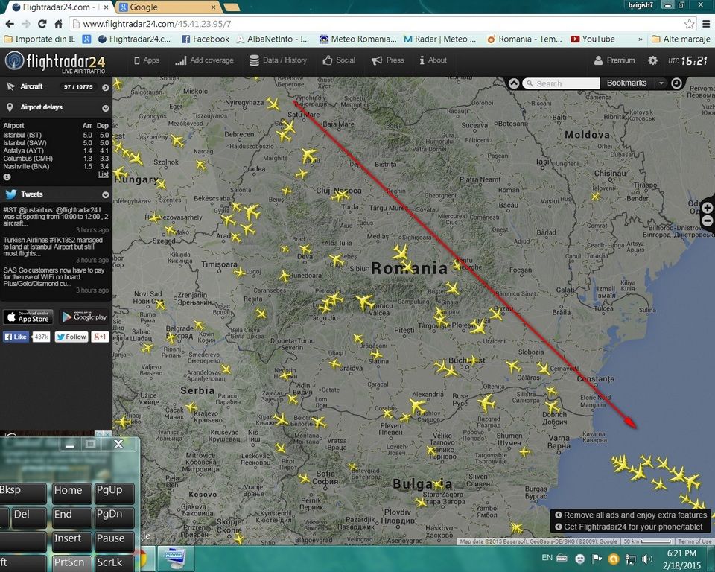Select the aircraft near Nyiregyhaza
The width and height of the screenshot is (715, 572).
click(x=273, y=104)
